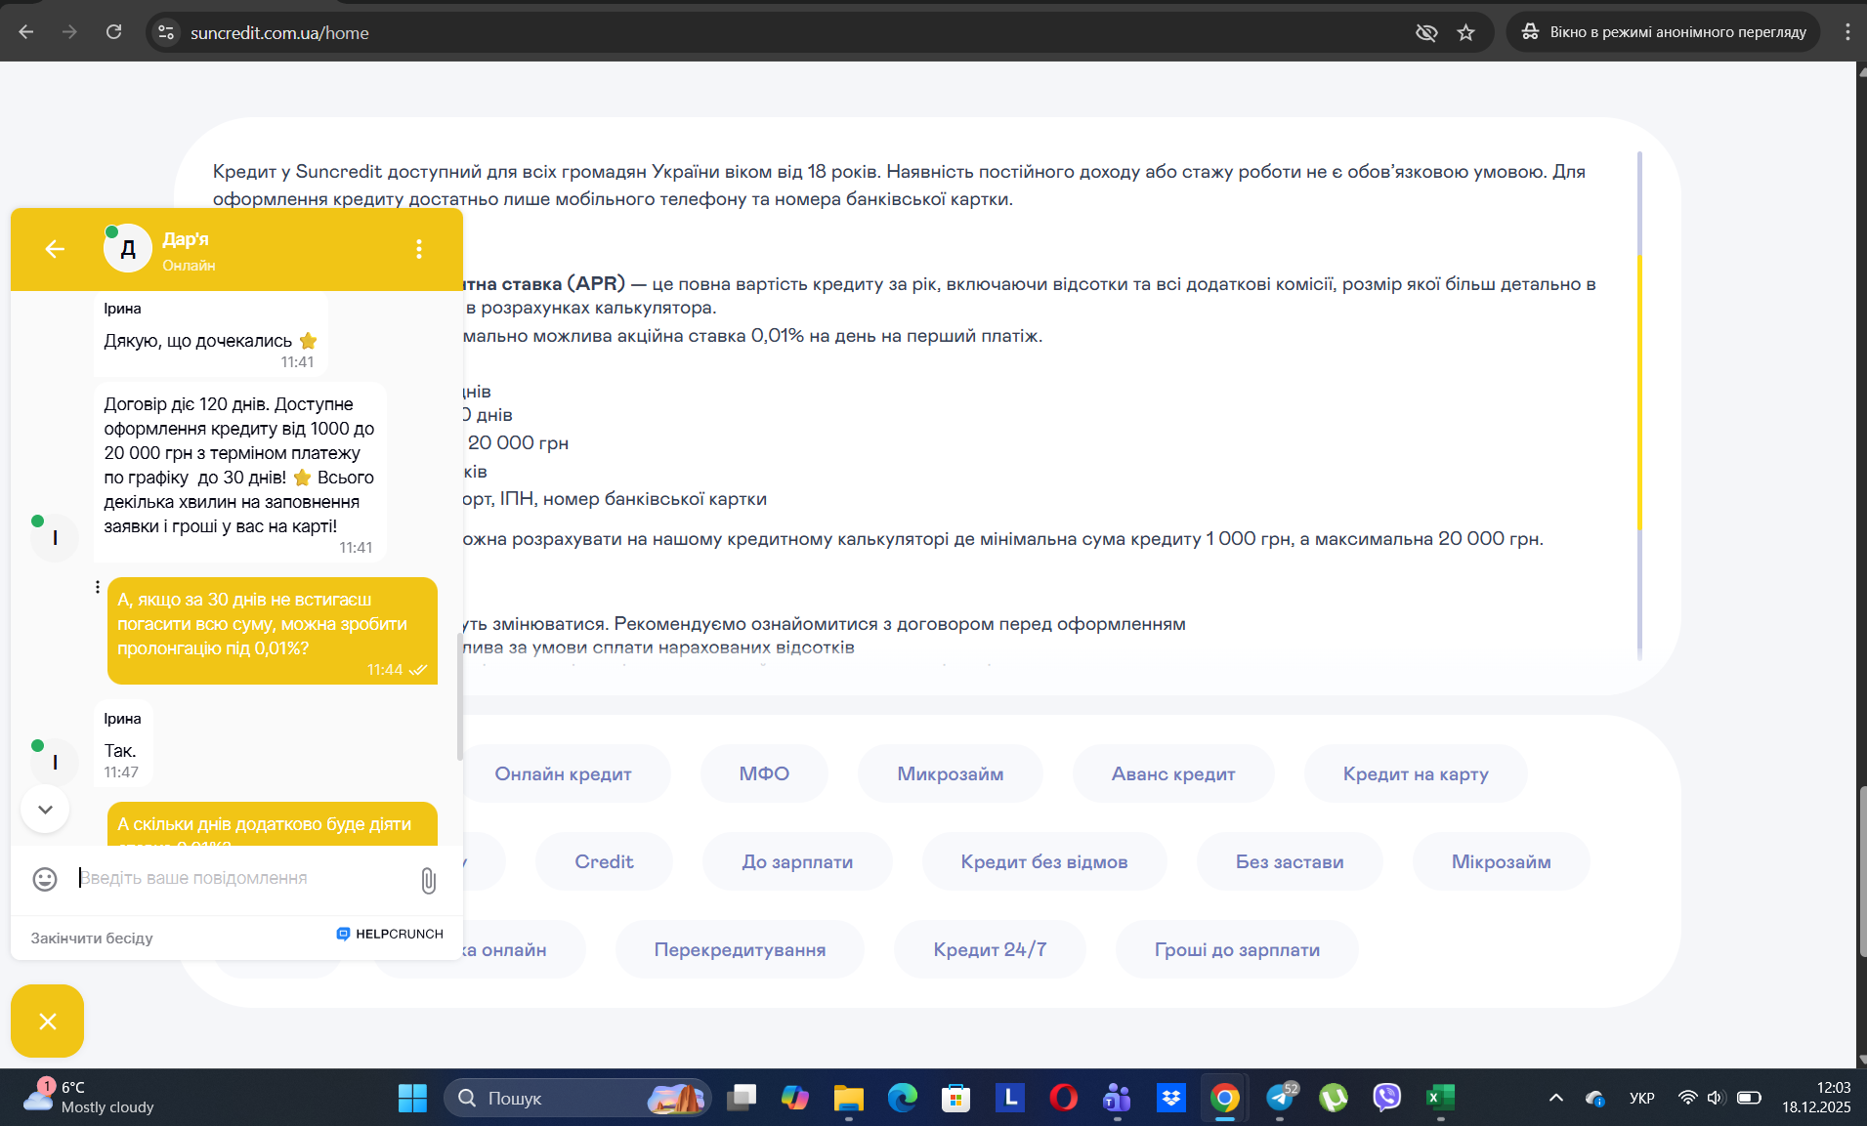Select the Credit tag
1867x1126 pixels.
pyautogui.click(x=604, y=861)
